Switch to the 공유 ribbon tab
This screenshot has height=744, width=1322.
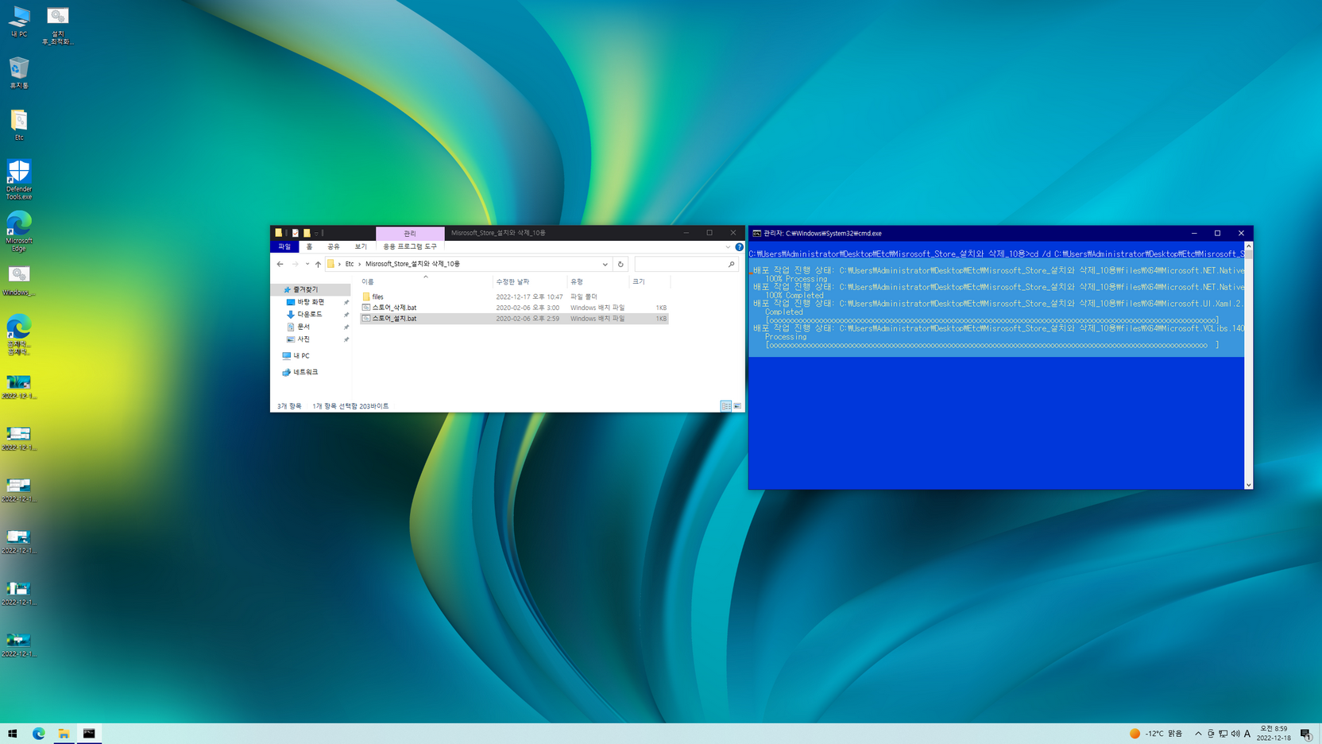click(334, 247)
